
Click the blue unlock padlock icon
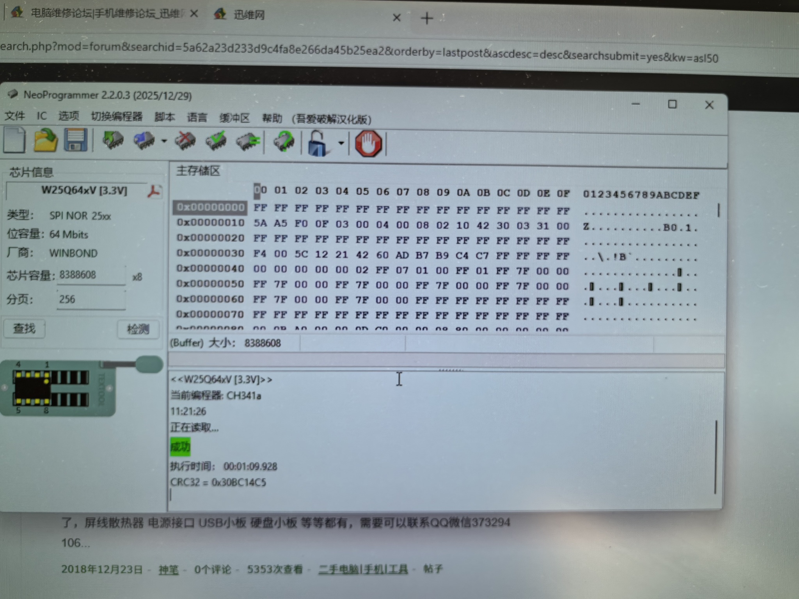(x=318, y=144)
